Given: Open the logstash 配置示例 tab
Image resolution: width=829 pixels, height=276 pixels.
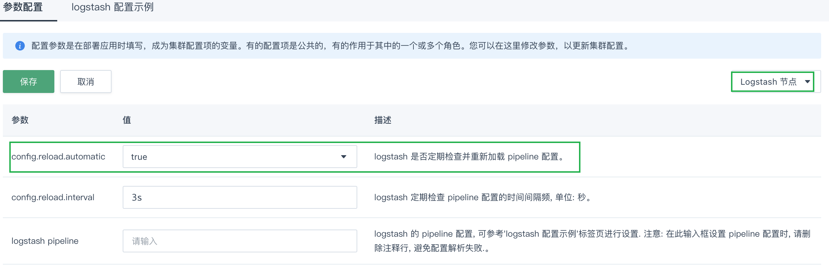Looking at the screenshot, I should (112, 7).
